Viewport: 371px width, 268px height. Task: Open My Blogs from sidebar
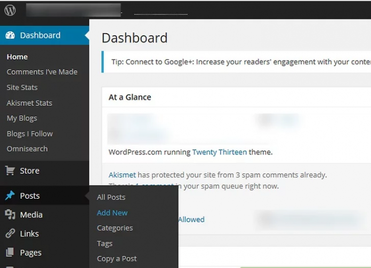22,118
